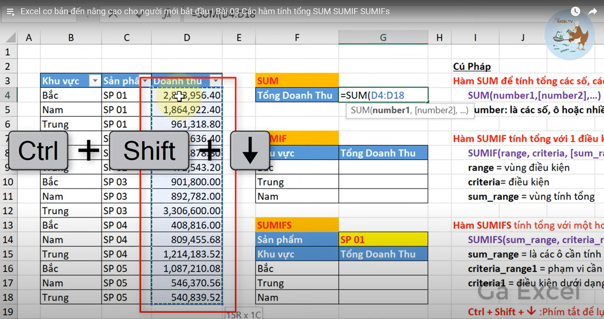The image size is (604, 319).
Task: Click the SP 04 cell in row 13
Action: 126,225
